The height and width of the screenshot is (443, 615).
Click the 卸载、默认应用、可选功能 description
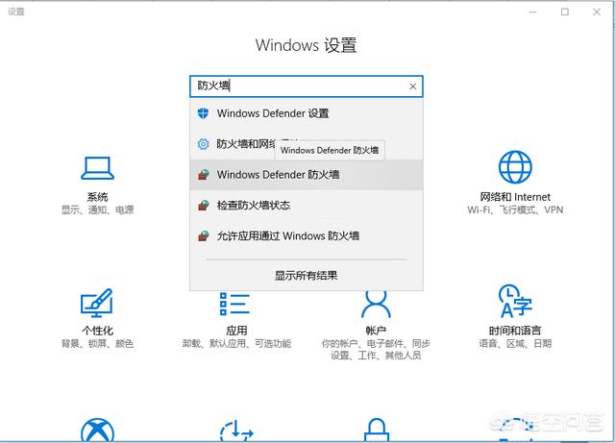[236, 344]
